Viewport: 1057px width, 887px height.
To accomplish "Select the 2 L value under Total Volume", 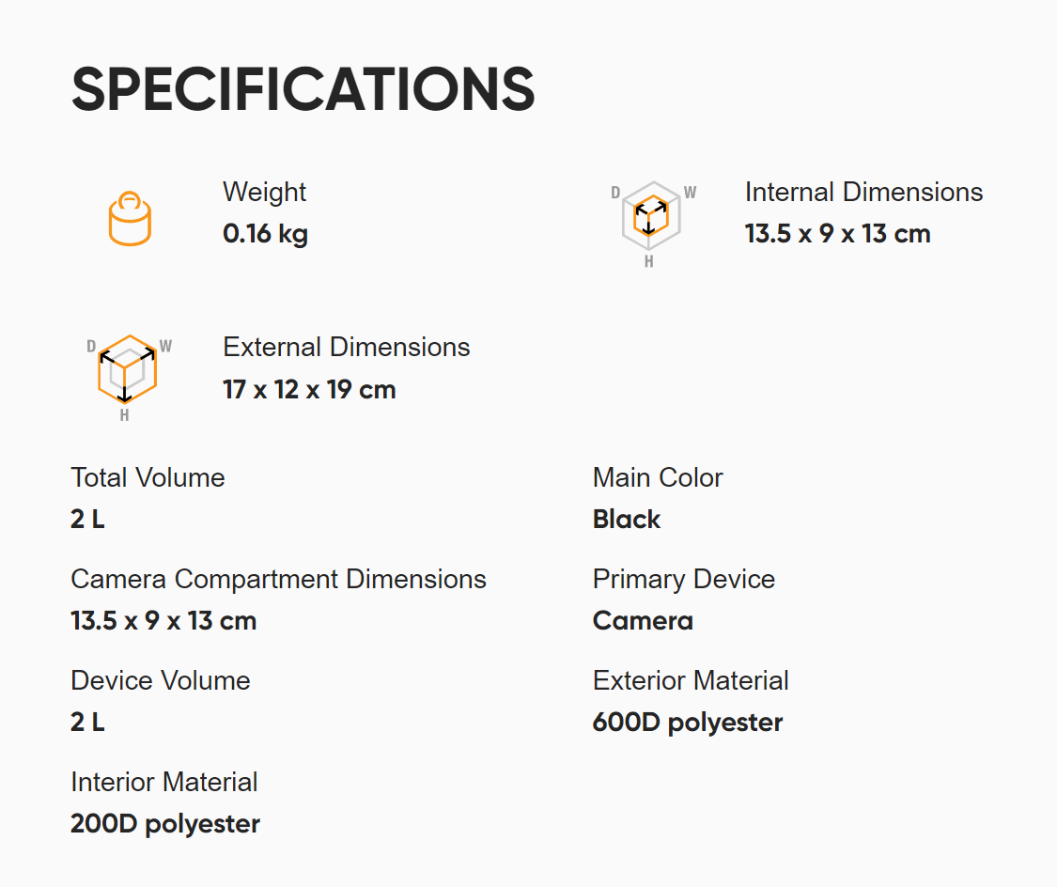I will 87,520.
